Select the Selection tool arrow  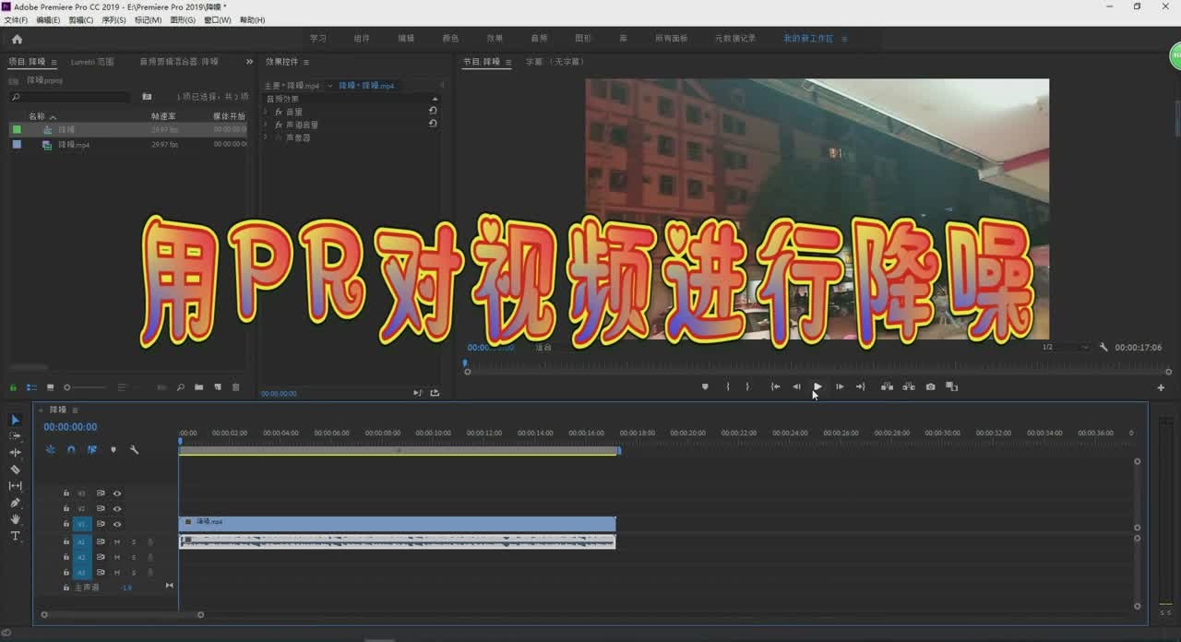(x=15, y=420)
